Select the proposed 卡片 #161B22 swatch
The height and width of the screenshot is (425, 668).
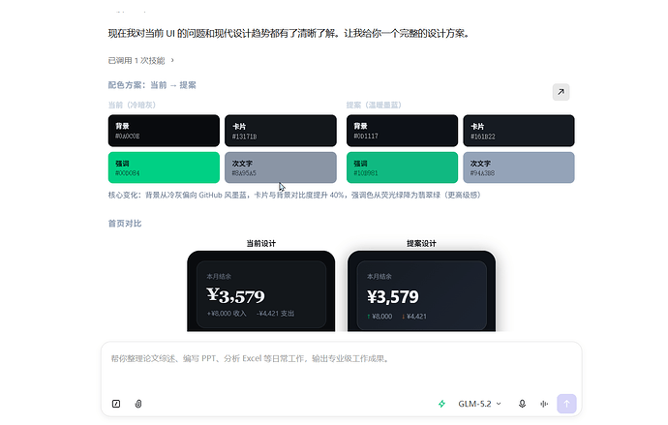pyautogui.click(x=519, y=131)
